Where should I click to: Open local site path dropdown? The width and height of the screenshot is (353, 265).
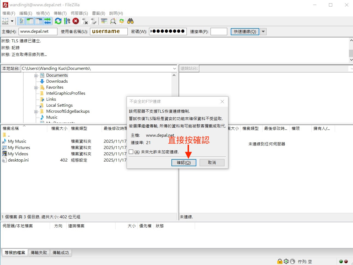click(x=174, y=69)
